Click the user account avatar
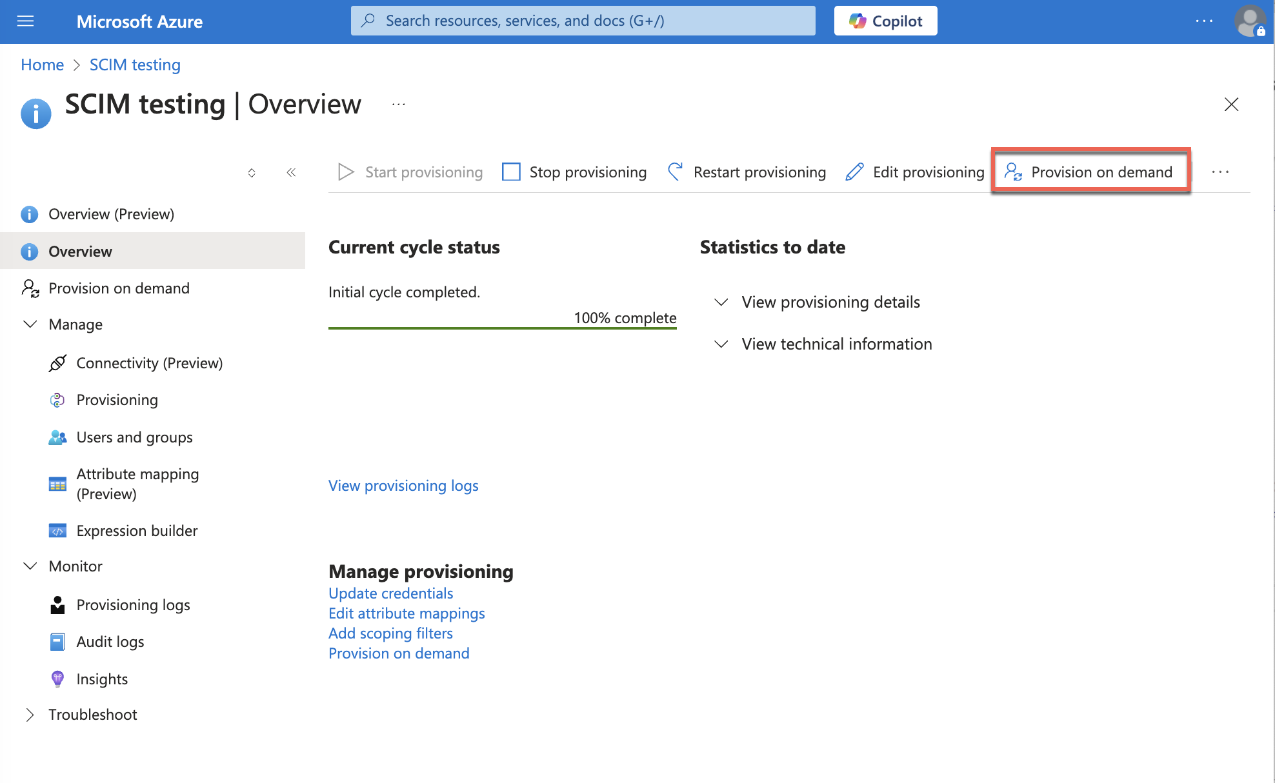Screen dimensions: 1275x783 pyautogui.click(x=1250, y=21)
